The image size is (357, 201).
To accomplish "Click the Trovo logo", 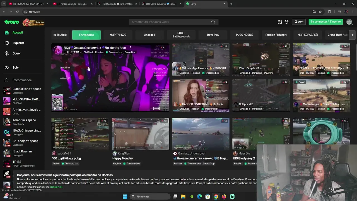I will click(x=11, y=22).
